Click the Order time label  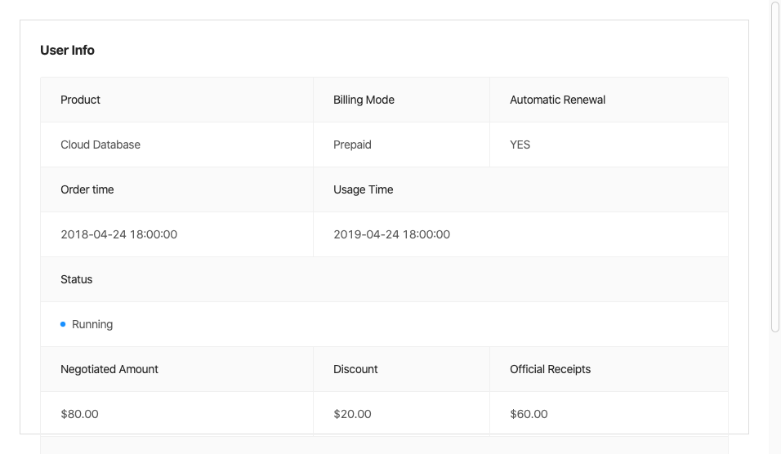point(87,189)
